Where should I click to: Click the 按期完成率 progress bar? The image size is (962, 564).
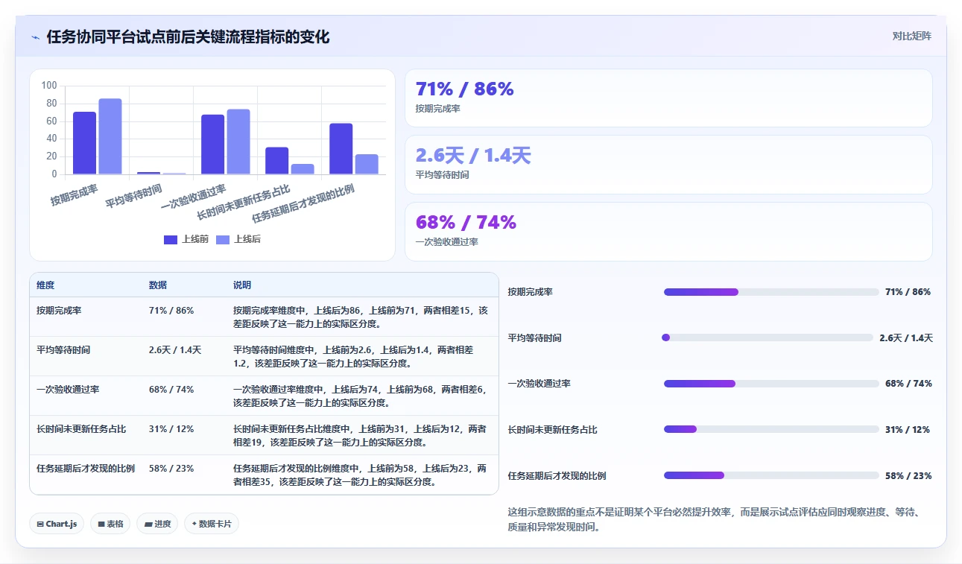771,292
